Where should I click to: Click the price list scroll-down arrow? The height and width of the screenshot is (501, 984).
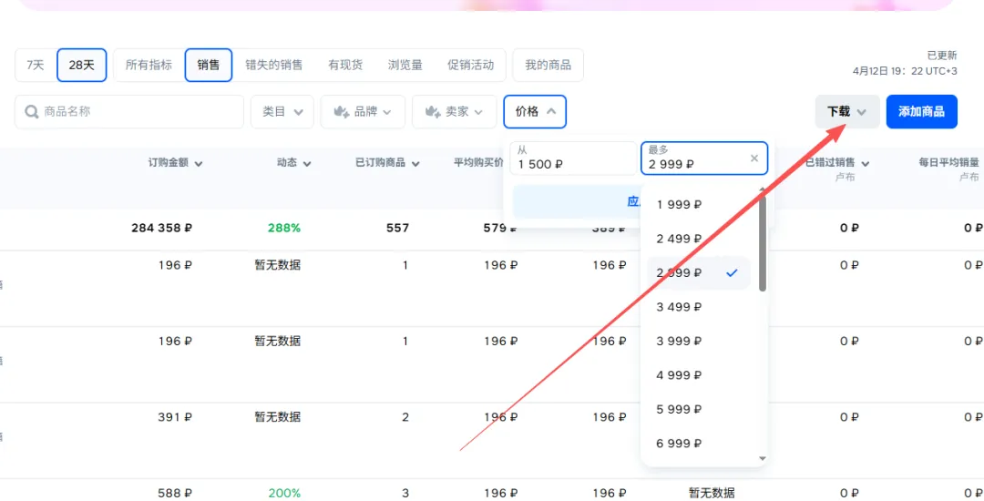[763, 459]
